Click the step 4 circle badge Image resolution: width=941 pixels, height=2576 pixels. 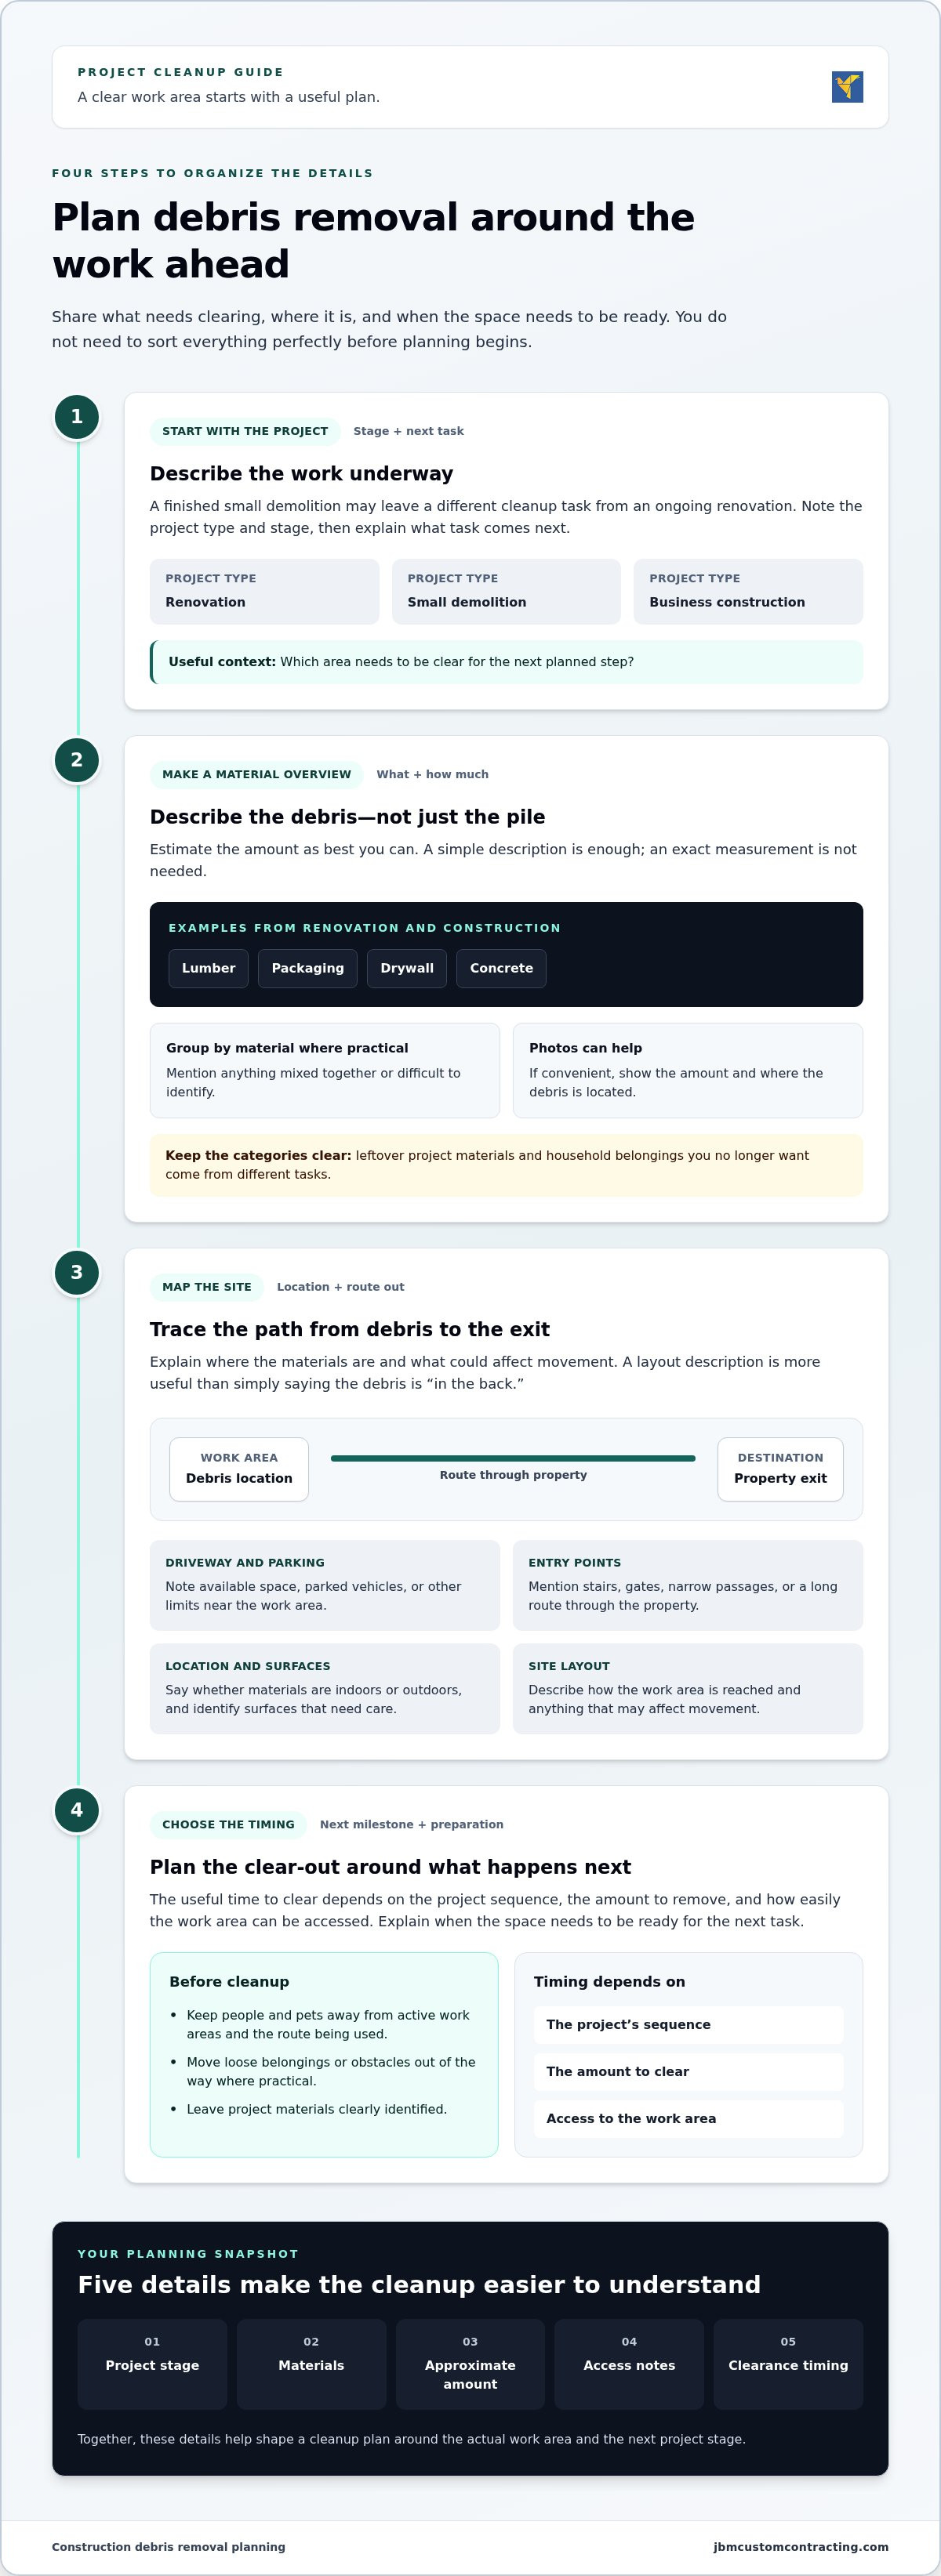pyautogui.click(x=77, y=1810)
